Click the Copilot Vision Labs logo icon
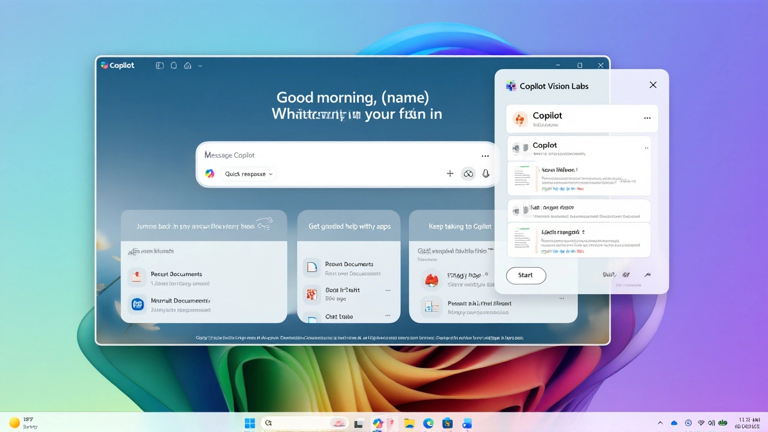This screenshot has width=768, height=432. click(x=511, y=86)
